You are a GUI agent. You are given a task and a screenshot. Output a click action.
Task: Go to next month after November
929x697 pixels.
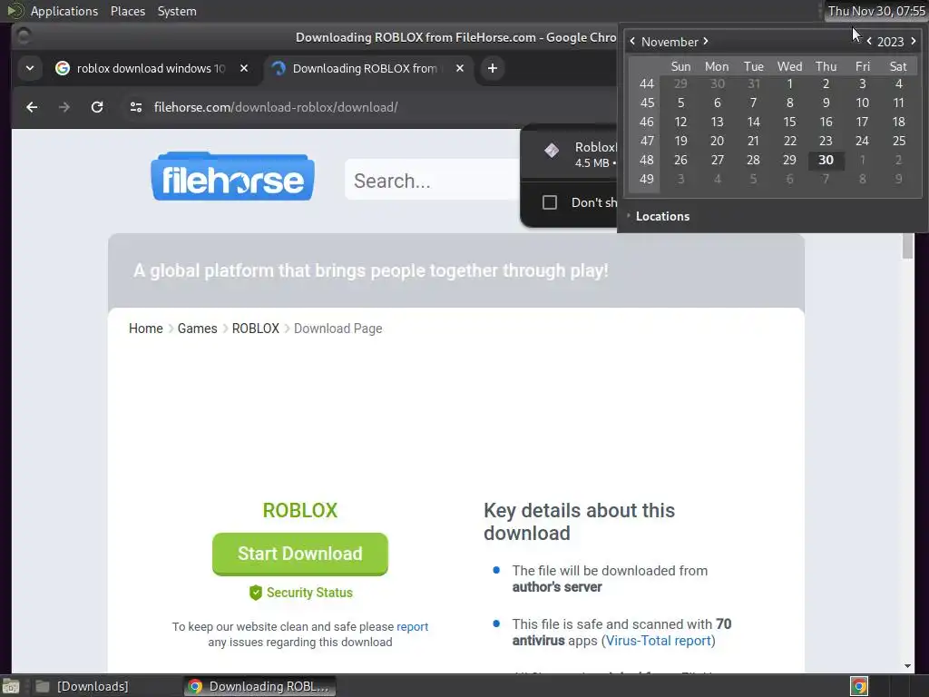pyautogui.click(x=706, y=42)
